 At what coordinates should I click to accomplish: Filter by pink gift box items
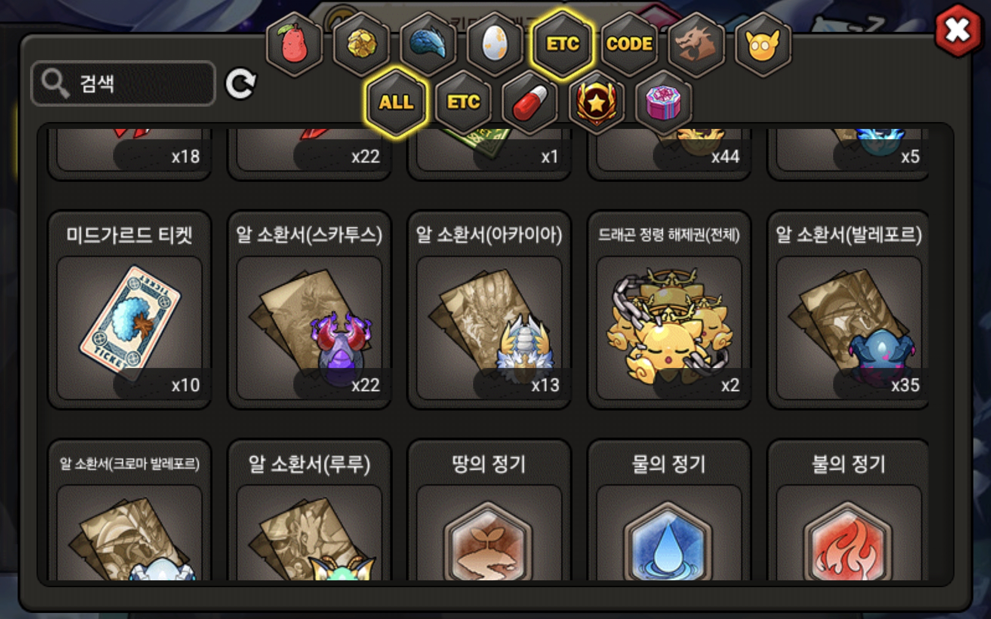tap(664, 103)
